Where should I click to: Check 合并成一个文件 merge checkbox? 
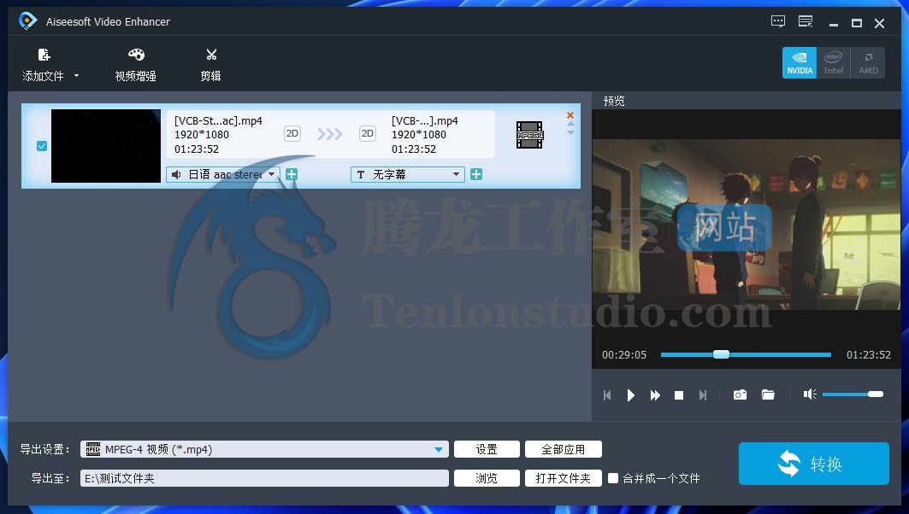click(613, 478)
